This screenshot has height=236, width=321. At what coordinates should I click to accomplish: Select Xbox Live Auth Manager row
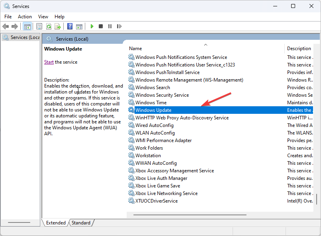[x=220, y=178]
